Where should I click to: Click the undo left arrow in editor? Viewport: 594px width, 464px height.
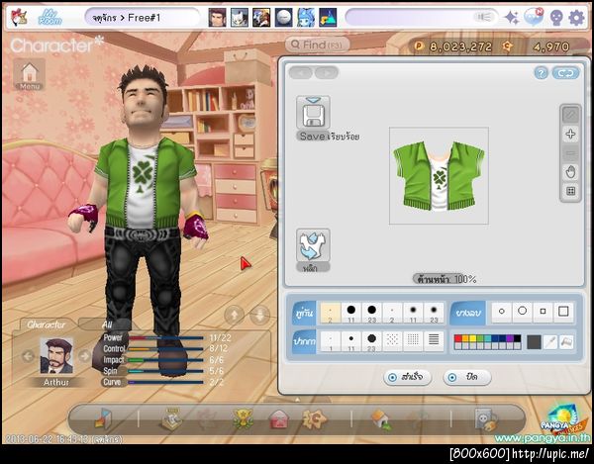300,72
